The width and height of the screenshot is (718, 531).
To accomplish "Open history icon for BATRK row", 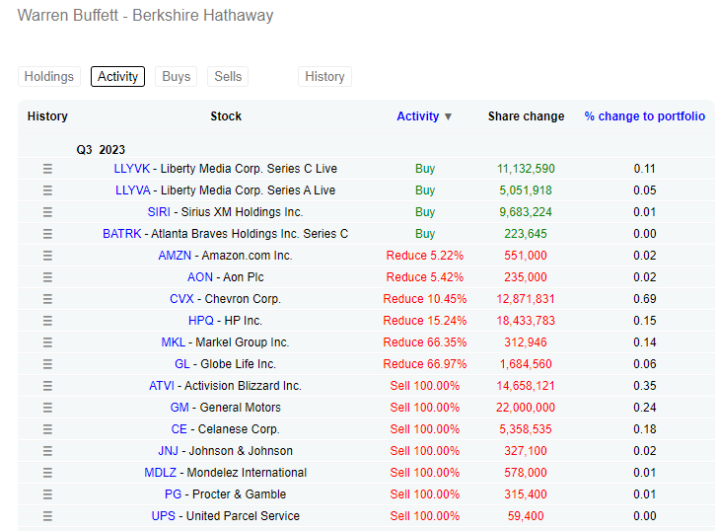I will 47,234.
